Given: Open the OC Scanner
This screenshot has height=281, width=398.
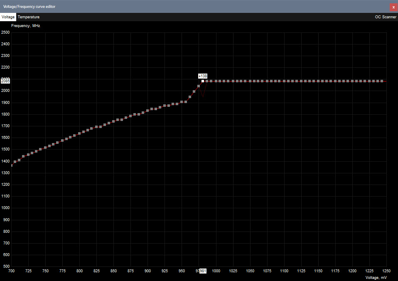Looking at the screenshot, I should [x=386, y=17].
